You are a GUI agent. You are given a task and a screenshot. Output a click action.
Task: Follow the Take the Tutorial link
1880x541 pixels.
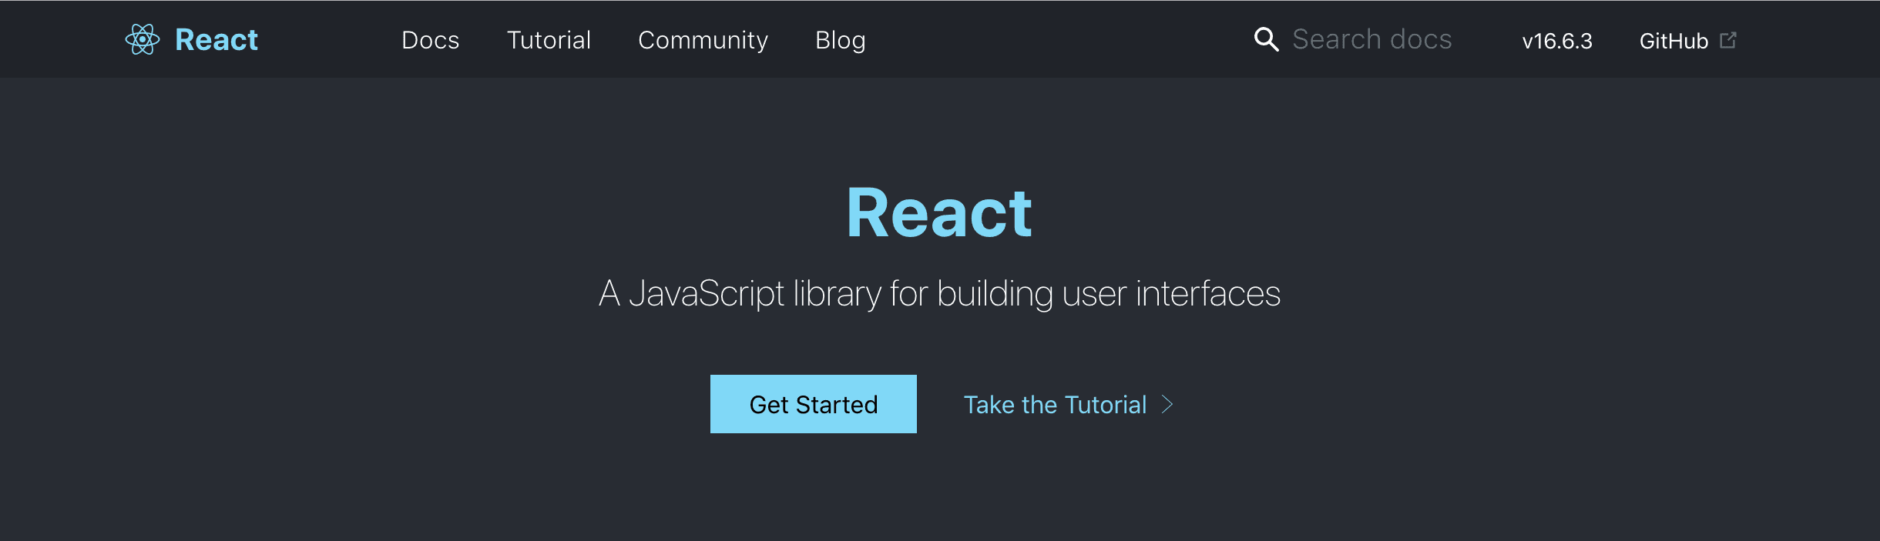pyautogui.click(x=1055, y=405)
